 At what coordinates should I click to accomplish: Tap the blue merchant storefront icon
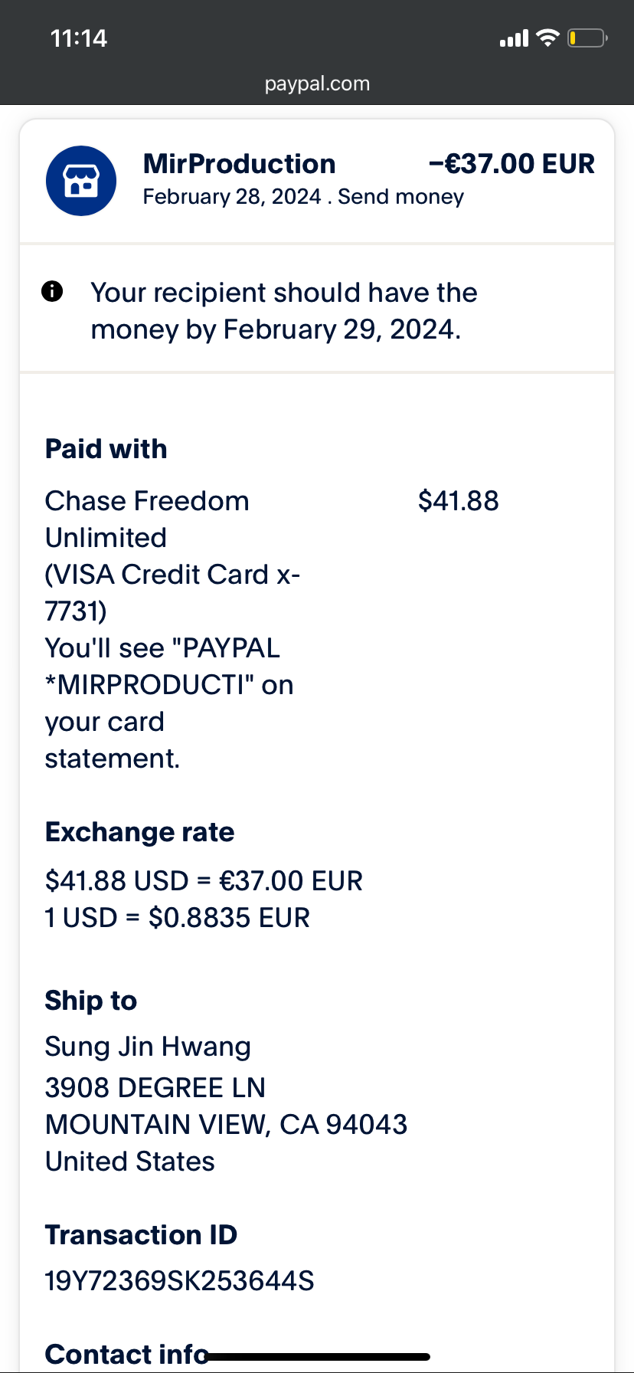81,181
